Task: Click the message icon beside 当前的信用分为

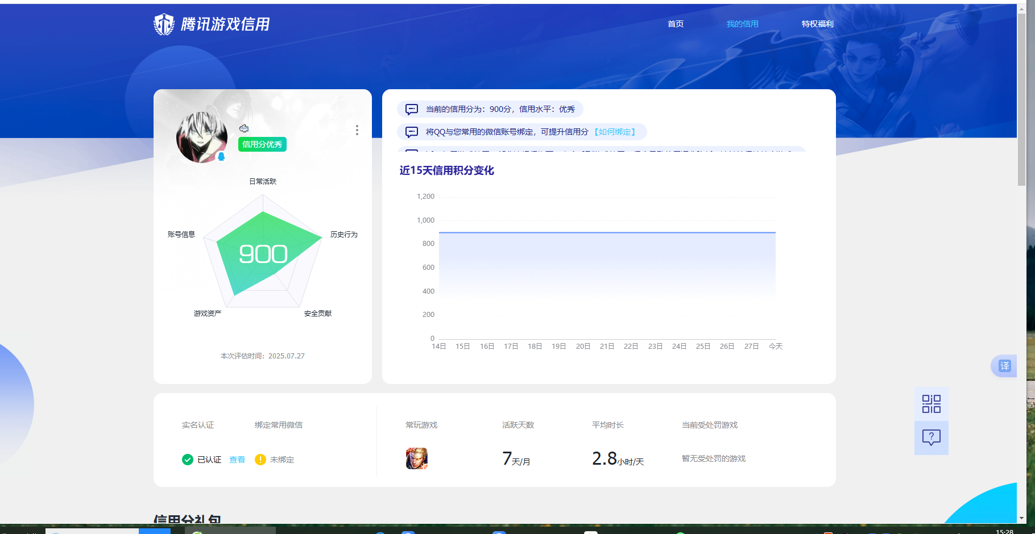Action: pos(412,109)
